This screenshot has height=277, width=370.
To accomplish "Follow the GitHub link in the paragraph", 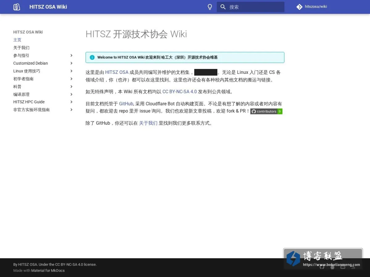I will pos(126,104).
